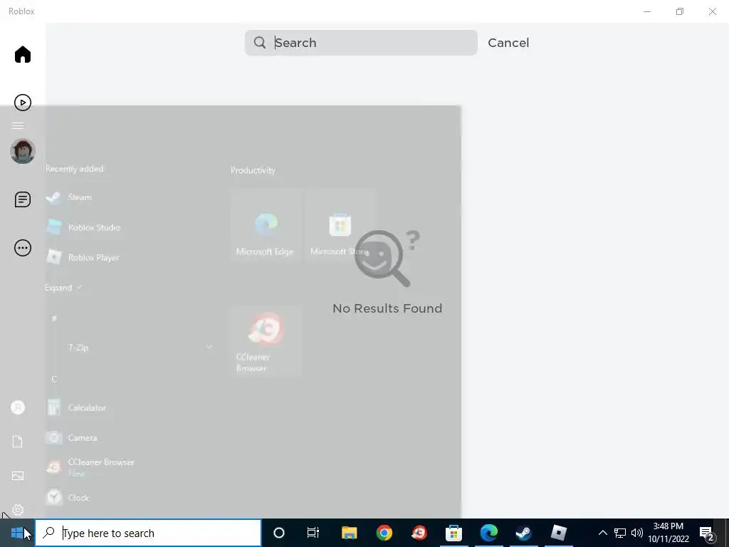729x547 pixels.
Task: Open network status tray icon
Action: coord(620,533)
